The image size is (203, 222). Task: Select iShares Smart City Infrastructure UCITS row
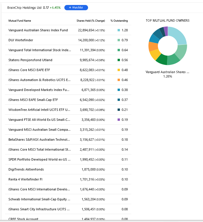tap(68, 209)
